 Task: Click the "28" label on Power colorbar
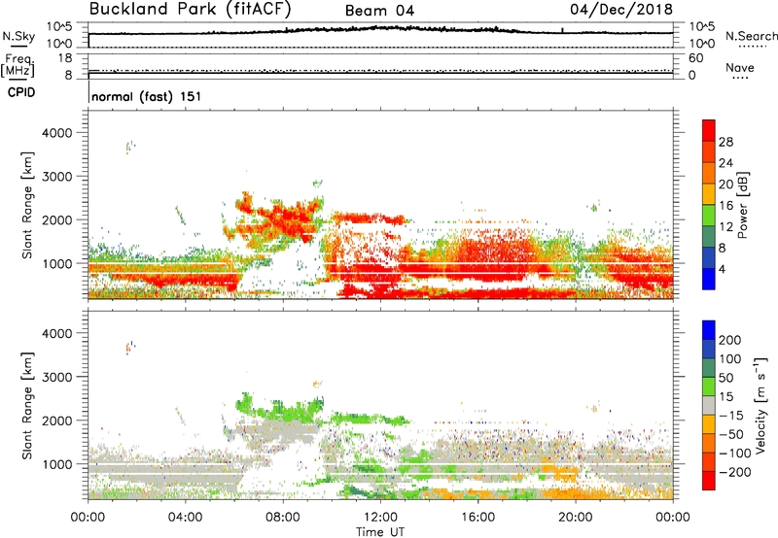725,142
